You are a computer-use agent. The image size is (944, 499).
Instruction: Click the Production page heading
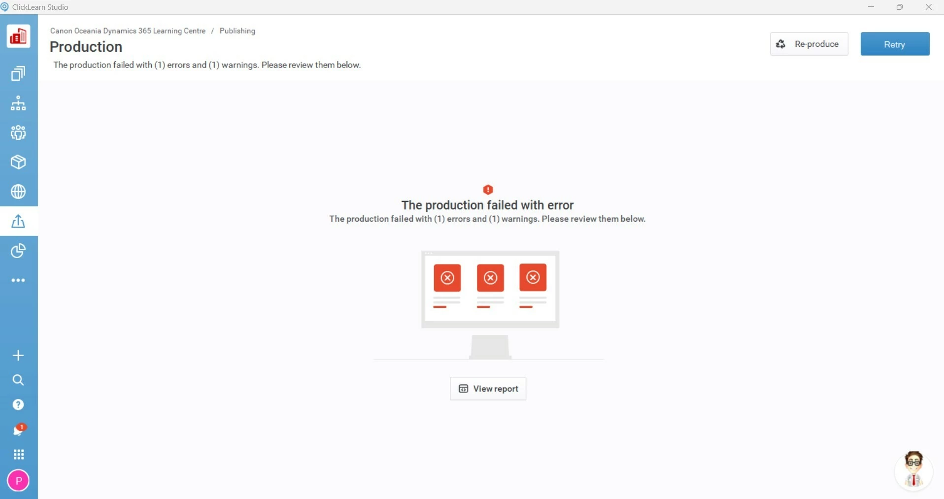coord(86,46)
